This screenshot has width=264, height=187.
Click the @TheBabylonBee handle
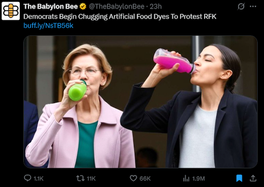(116, 7)
